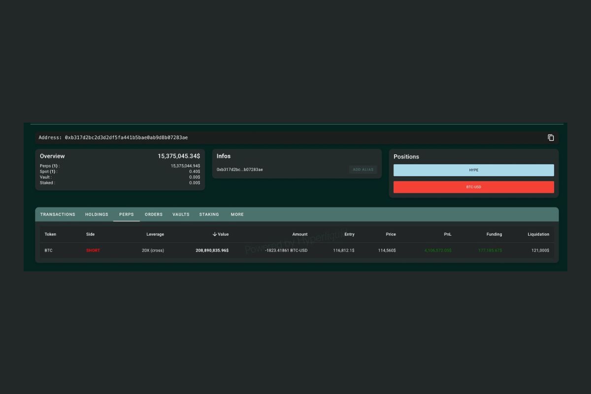View the Vaults tab

coord(181,215)
